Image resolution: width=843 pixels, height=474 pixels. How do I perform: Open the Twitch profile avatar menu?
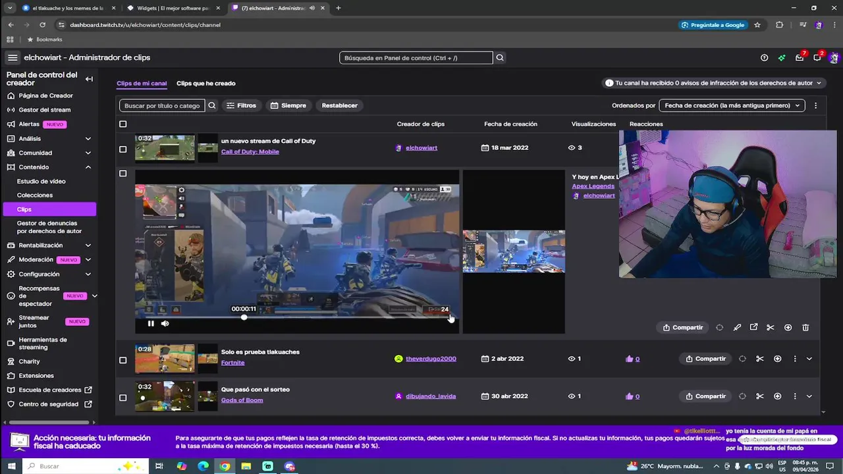pos(834,58)
